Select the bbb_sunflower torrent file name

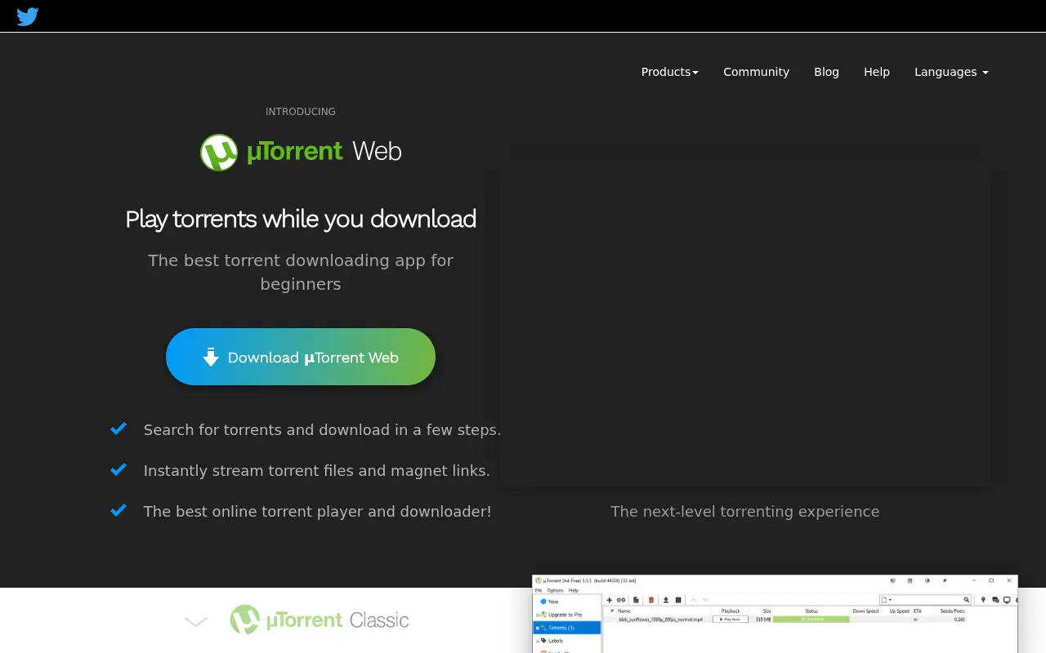point(660,620)
